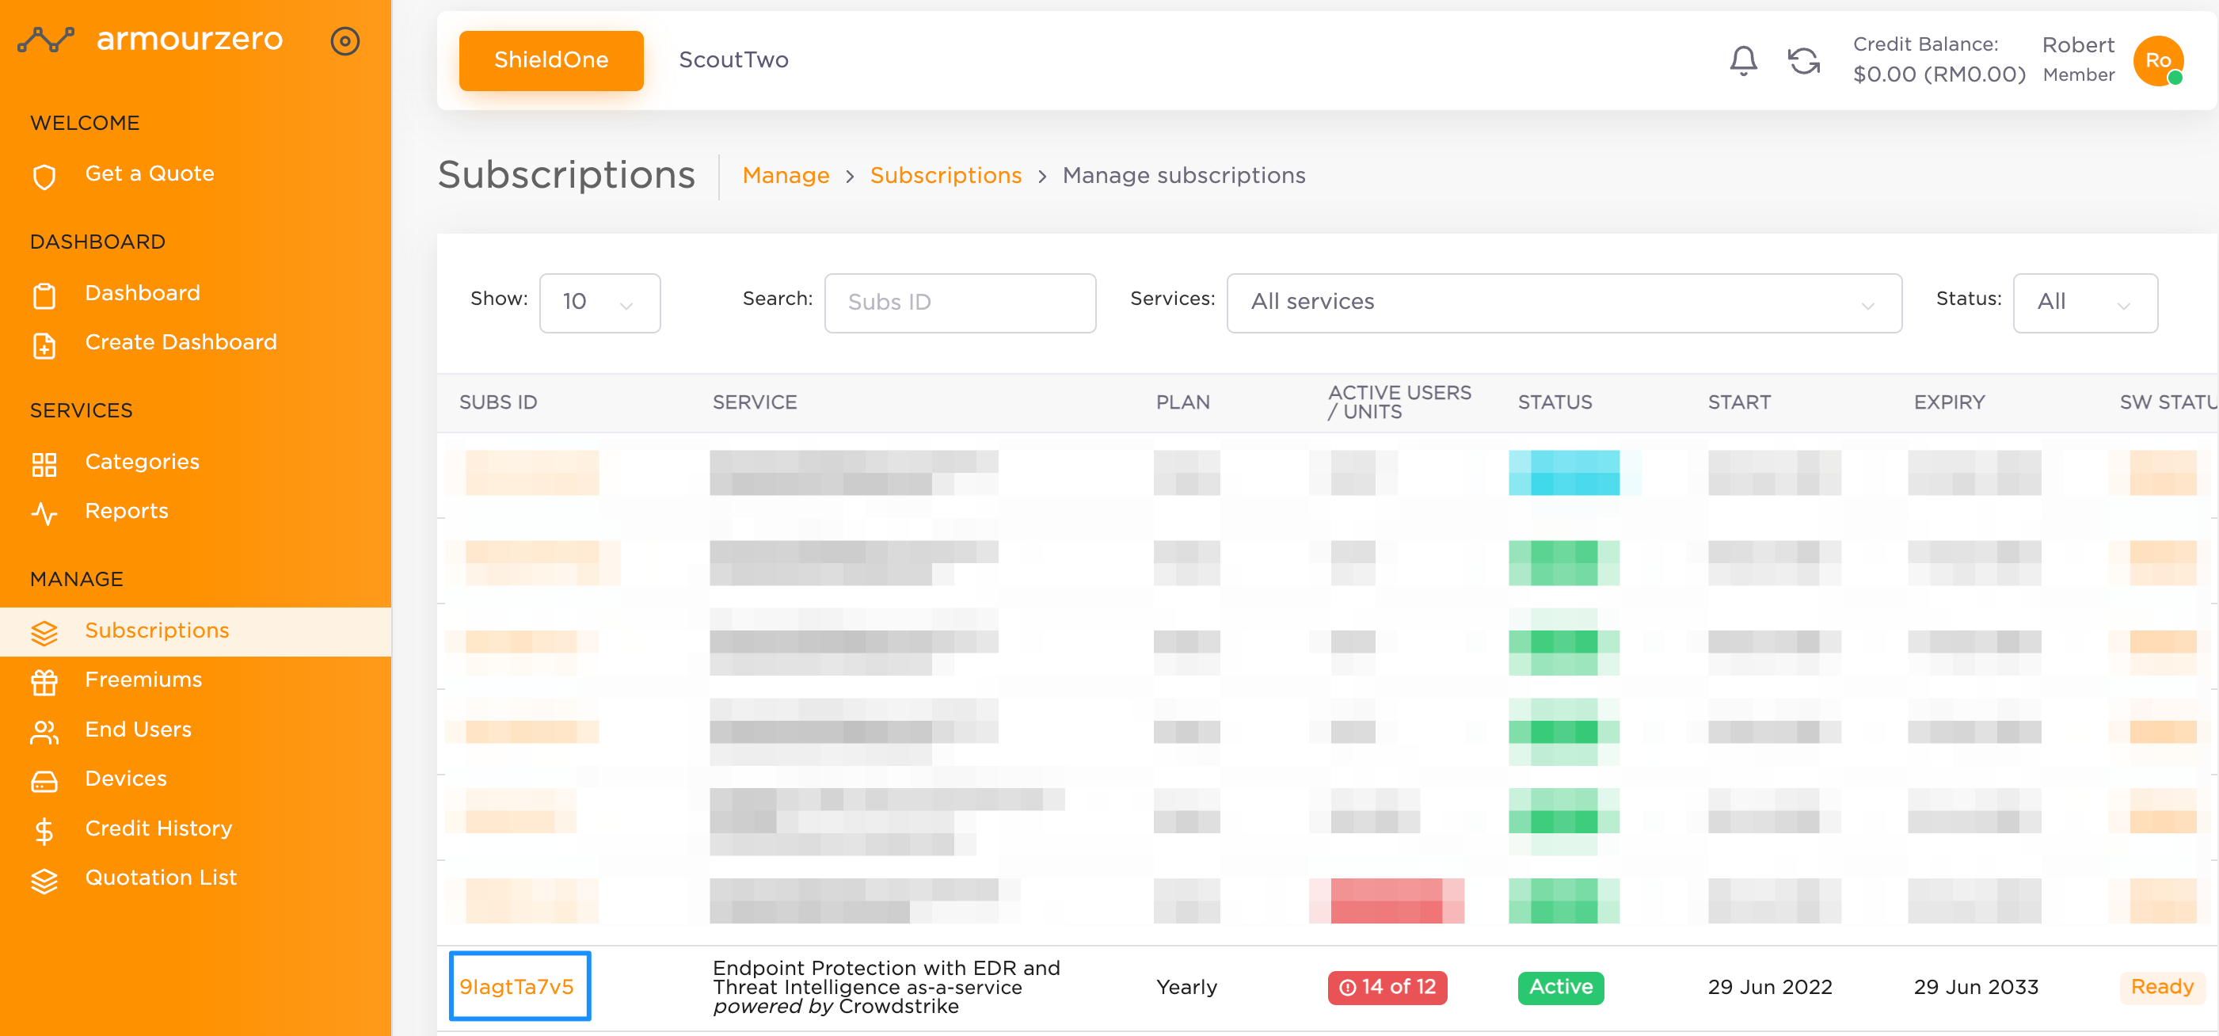This screenshot has width=2219, height=1036.
Task: Click the refresh sync icon
Action: [1804, 60]
